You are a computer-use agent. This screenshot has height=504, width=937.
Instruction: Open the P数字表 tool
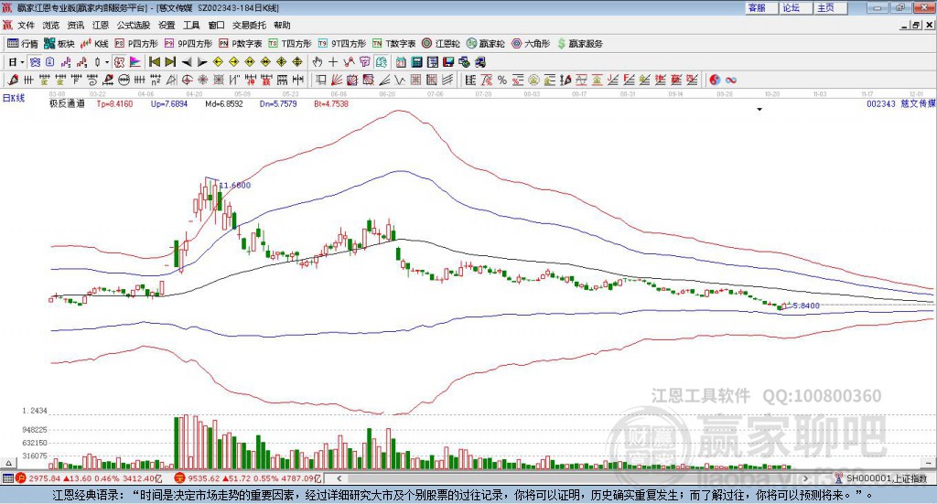tap(241, 44)
